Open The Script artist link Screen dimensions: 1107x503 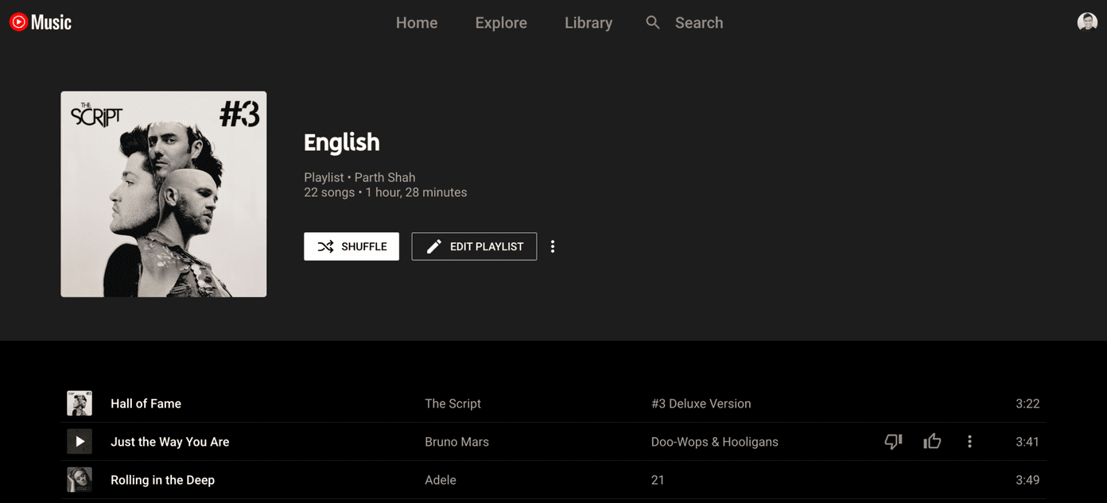[453, 404]
